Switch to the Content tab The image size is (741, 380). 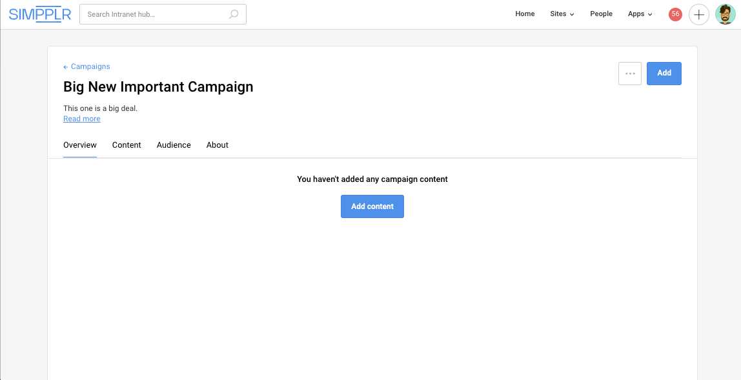tap(127, 145)
